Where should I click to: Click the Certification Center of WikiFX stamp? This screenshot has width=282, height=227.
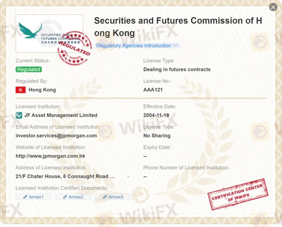point(238,194)
